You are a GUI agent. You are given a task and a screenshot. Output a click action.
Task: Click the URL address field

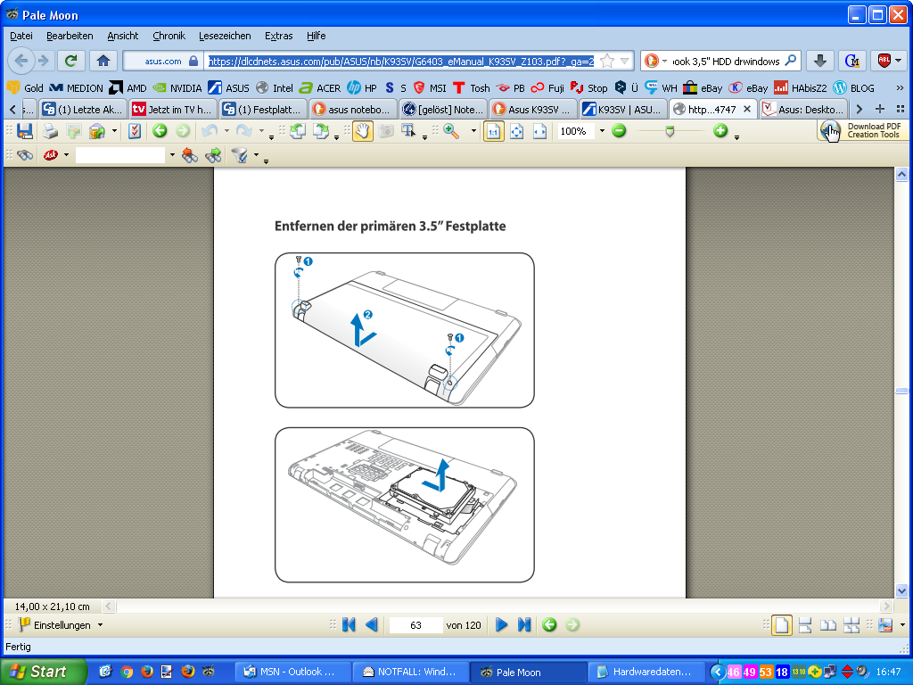(x=401, y=61)
